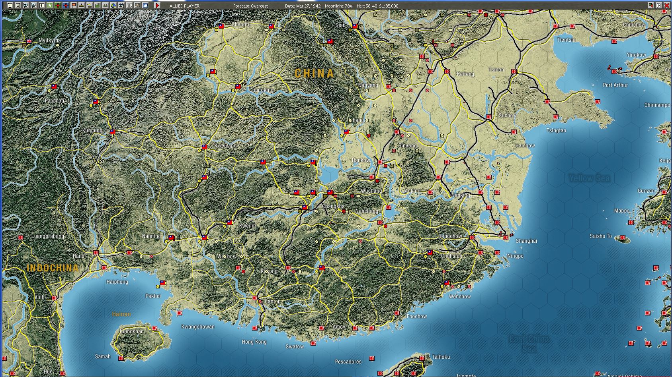The height and width of the screenshot is (377, 672).
Task: Open the stacked aircraft list icon
Action: coord(26,6)
